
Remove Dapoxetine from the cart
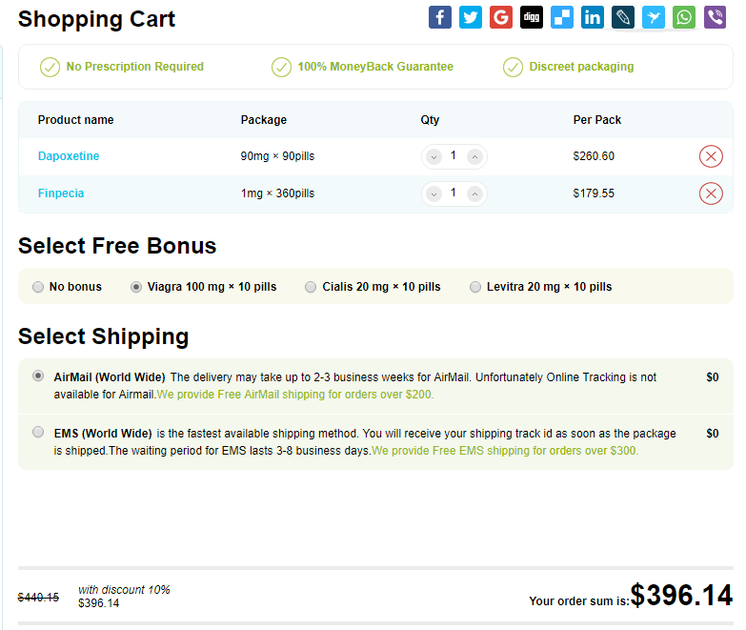711,156
